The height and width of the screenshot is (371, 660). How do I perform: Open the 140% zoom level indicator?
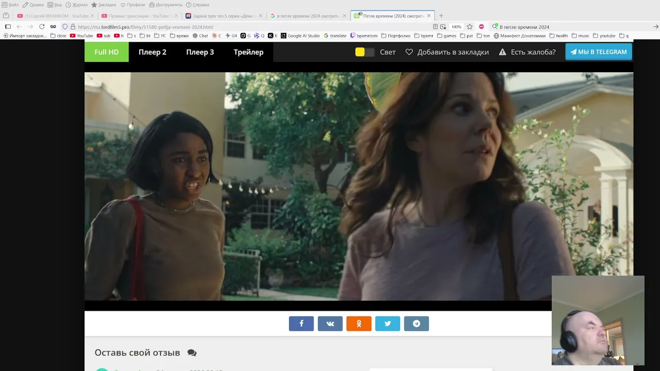[x=456, y=27]
